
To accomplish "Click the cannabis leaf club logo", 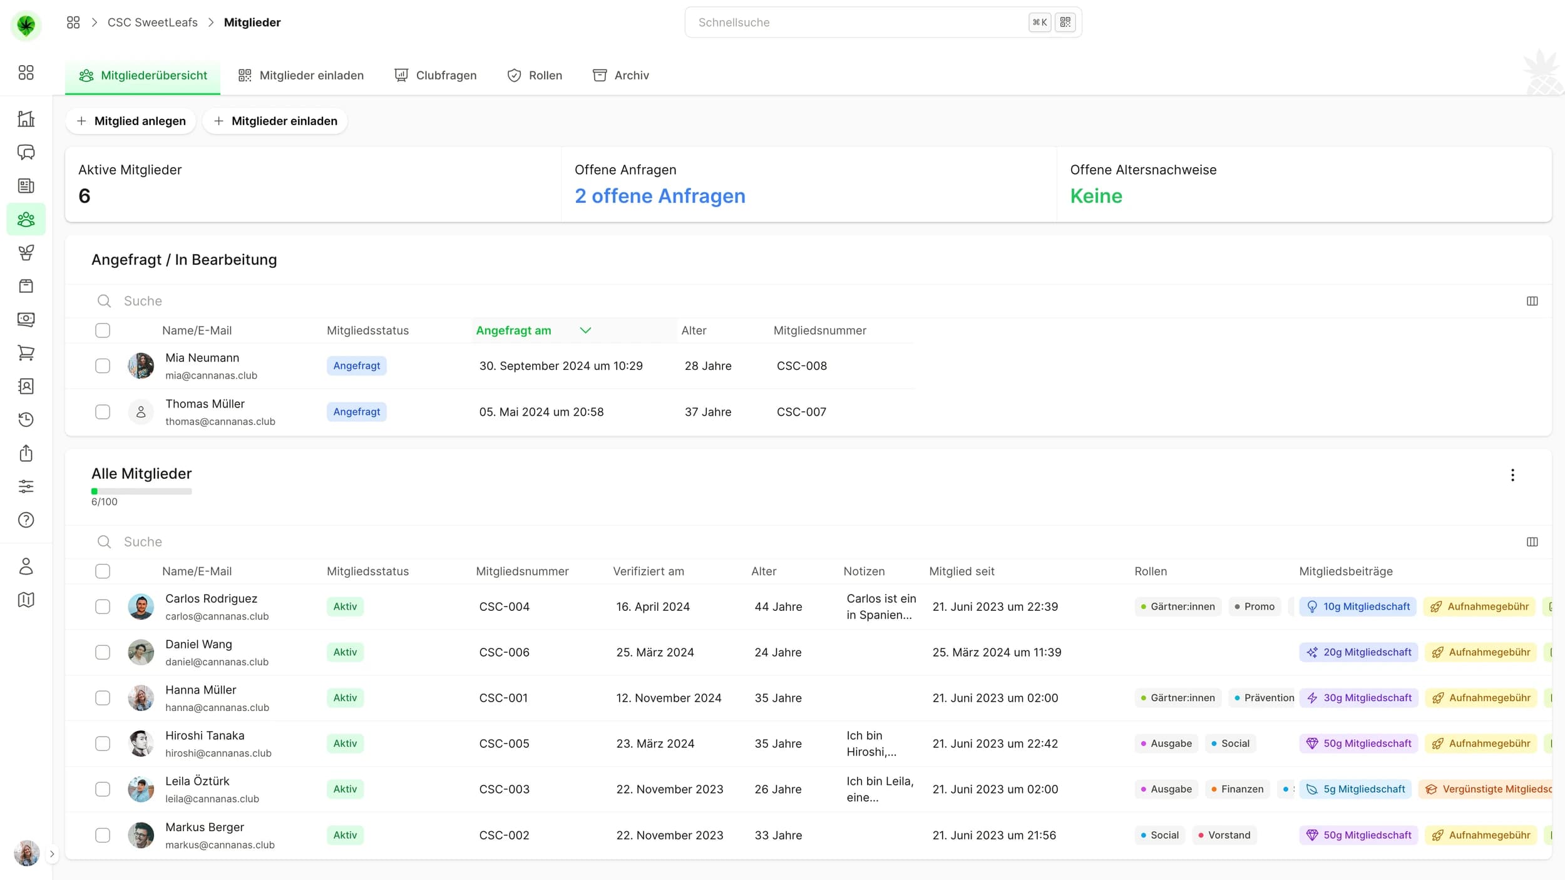I will tap(26, 26).
